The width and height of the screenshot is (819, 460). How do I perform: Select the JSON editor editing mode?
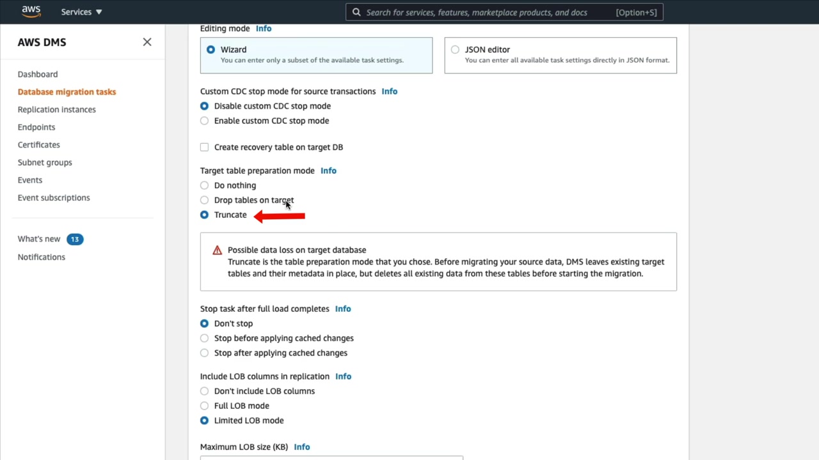(455, 50)
